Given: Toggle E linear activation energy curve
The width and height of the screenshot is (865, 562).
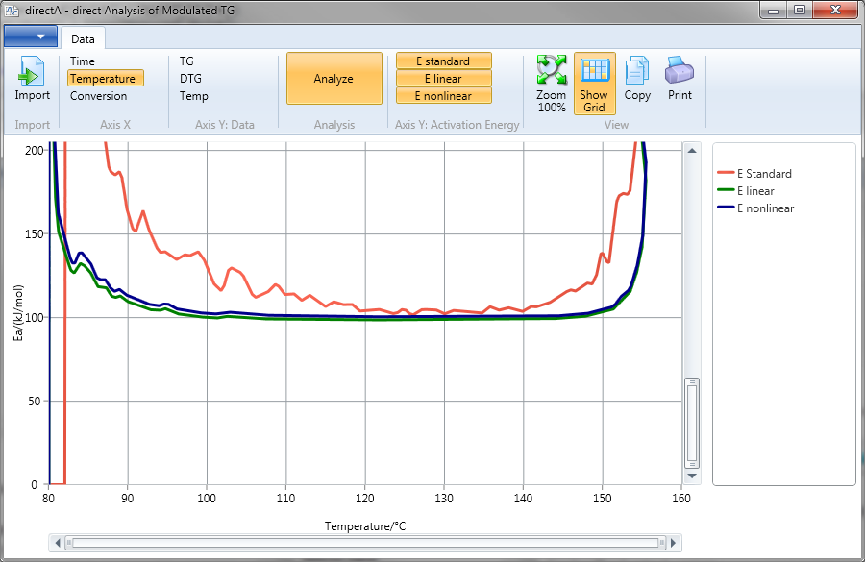Looking at the screenshot, I should (x=443, y=79).
